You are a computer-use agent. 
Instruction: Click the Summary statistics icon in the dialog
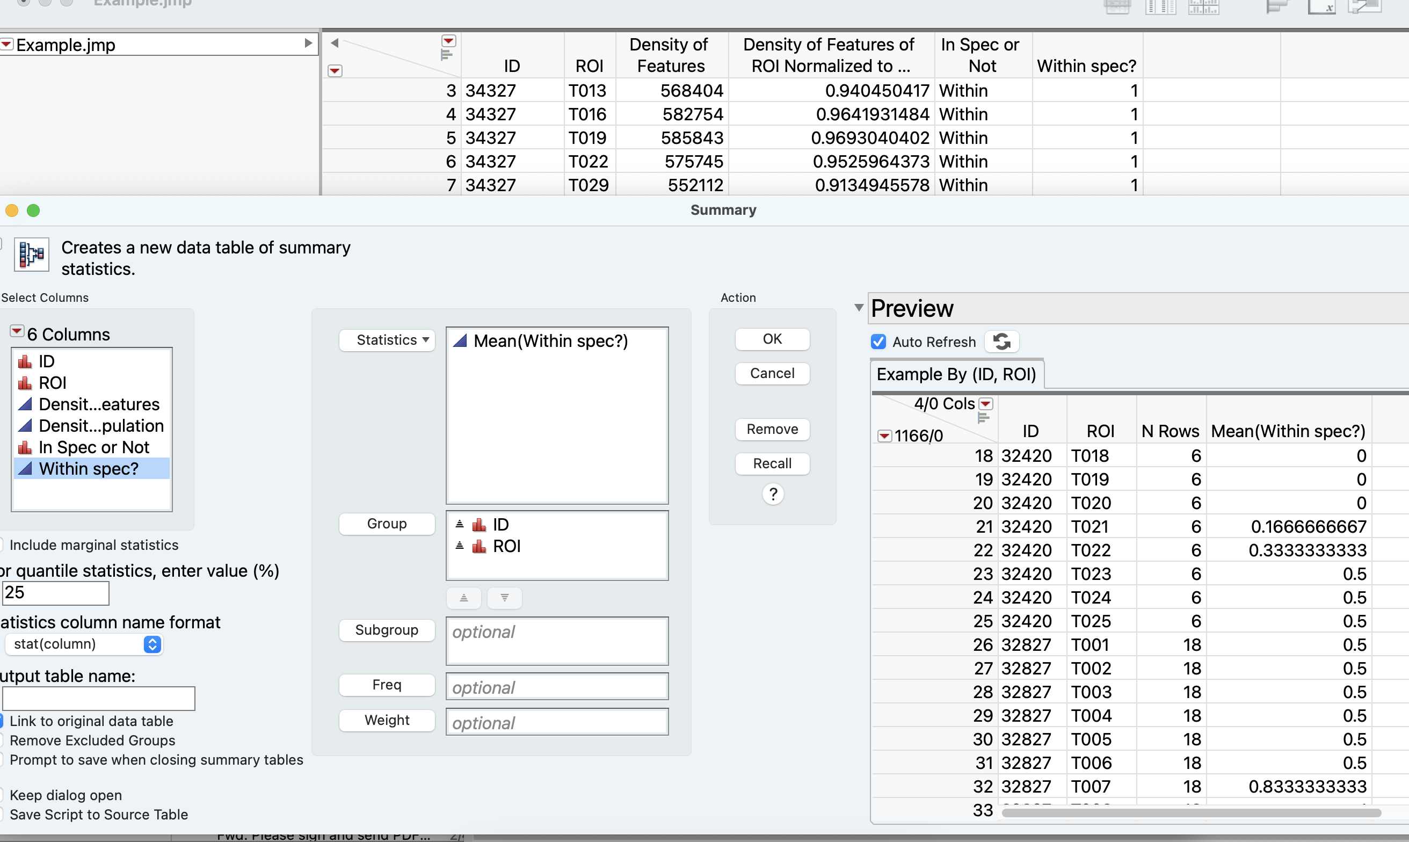click(x=31, y=255)
